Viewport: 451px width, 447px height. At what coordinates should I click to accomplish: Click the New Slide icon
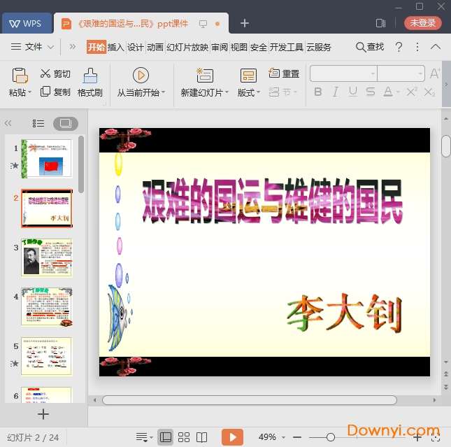pos(204,76)
